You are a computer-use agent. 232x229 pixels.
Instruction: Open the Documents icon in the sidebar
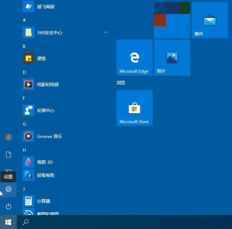tap(9, 154)
